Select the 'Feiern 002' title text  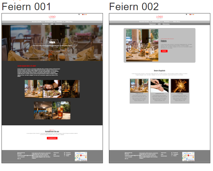(x=134, y=7)
